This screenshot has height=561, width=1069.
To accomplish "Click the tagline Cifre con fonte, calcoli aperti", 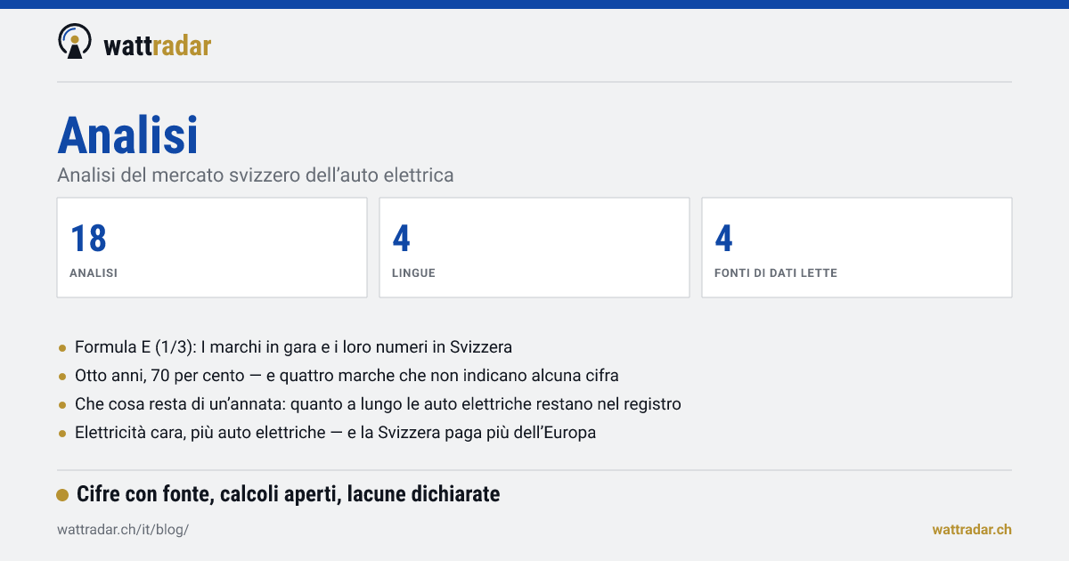I will point(288,494).
